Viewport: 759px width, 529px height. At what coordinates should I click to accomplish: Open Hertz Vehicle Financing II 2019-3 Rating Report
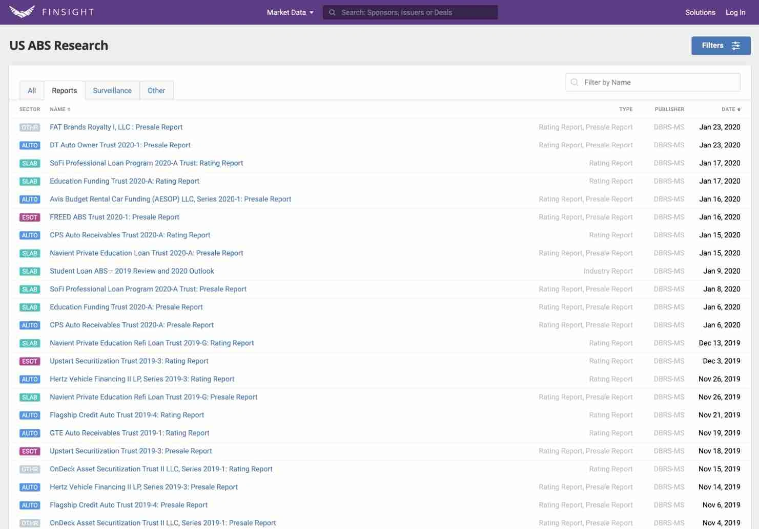tap(142, 379)
